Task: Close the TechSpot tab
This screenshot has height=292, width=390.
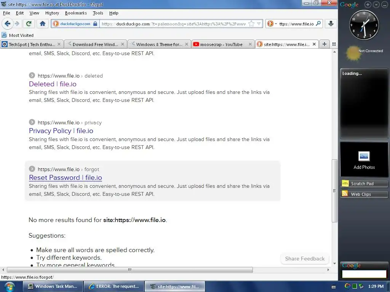Action: click(59, 44)
